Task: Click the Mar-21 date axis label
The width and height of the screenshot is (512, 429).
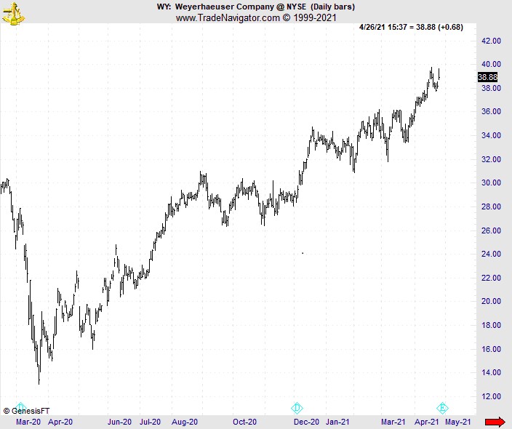Action: point(393,422)
